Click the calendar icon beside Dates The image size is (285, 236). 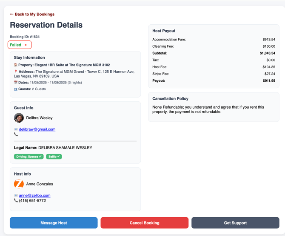[16, 83]
